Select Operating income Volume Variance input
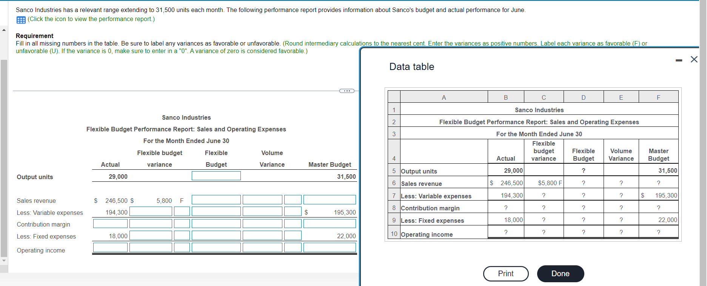Image resolution: width=707 pixels, height=286 pixels. click(x=262, y=247)
